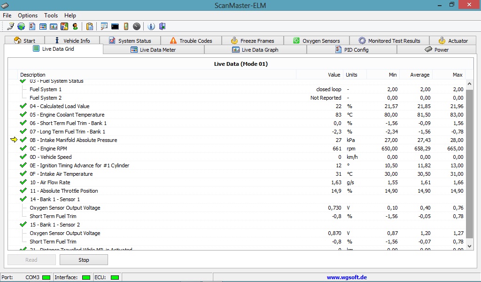Screen dimensions: 481x282
Task: Open the Live Data Graph tab
Action: pyautogui.click(x=255, y=50)
